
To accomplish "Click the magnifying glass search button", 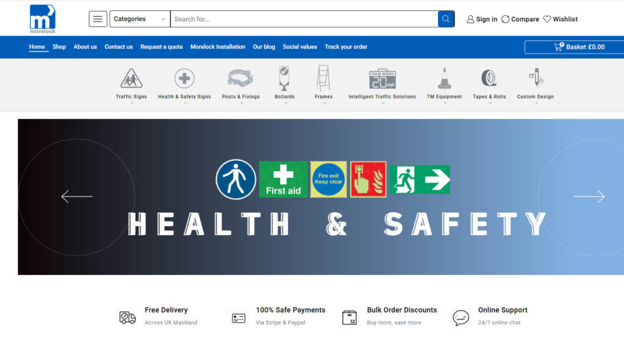I will [446, 19].
